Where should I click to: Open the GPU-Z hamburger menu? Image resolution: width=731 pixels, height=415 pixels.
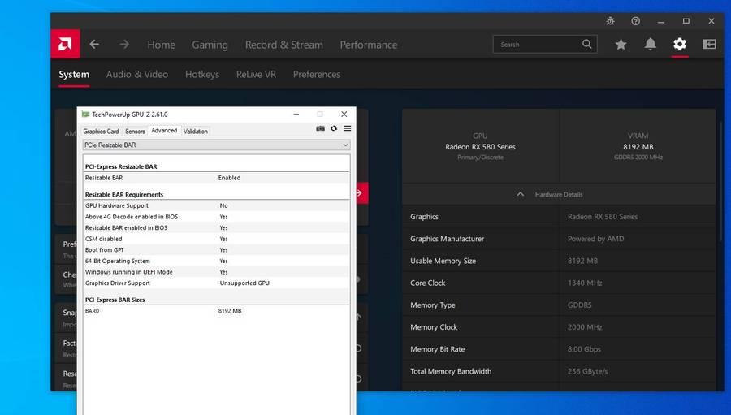click(x=348, y=128)
